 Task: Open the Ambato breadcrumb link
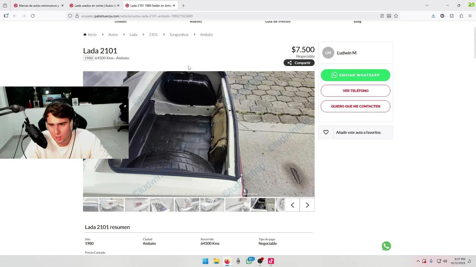[x=206, y=34]
